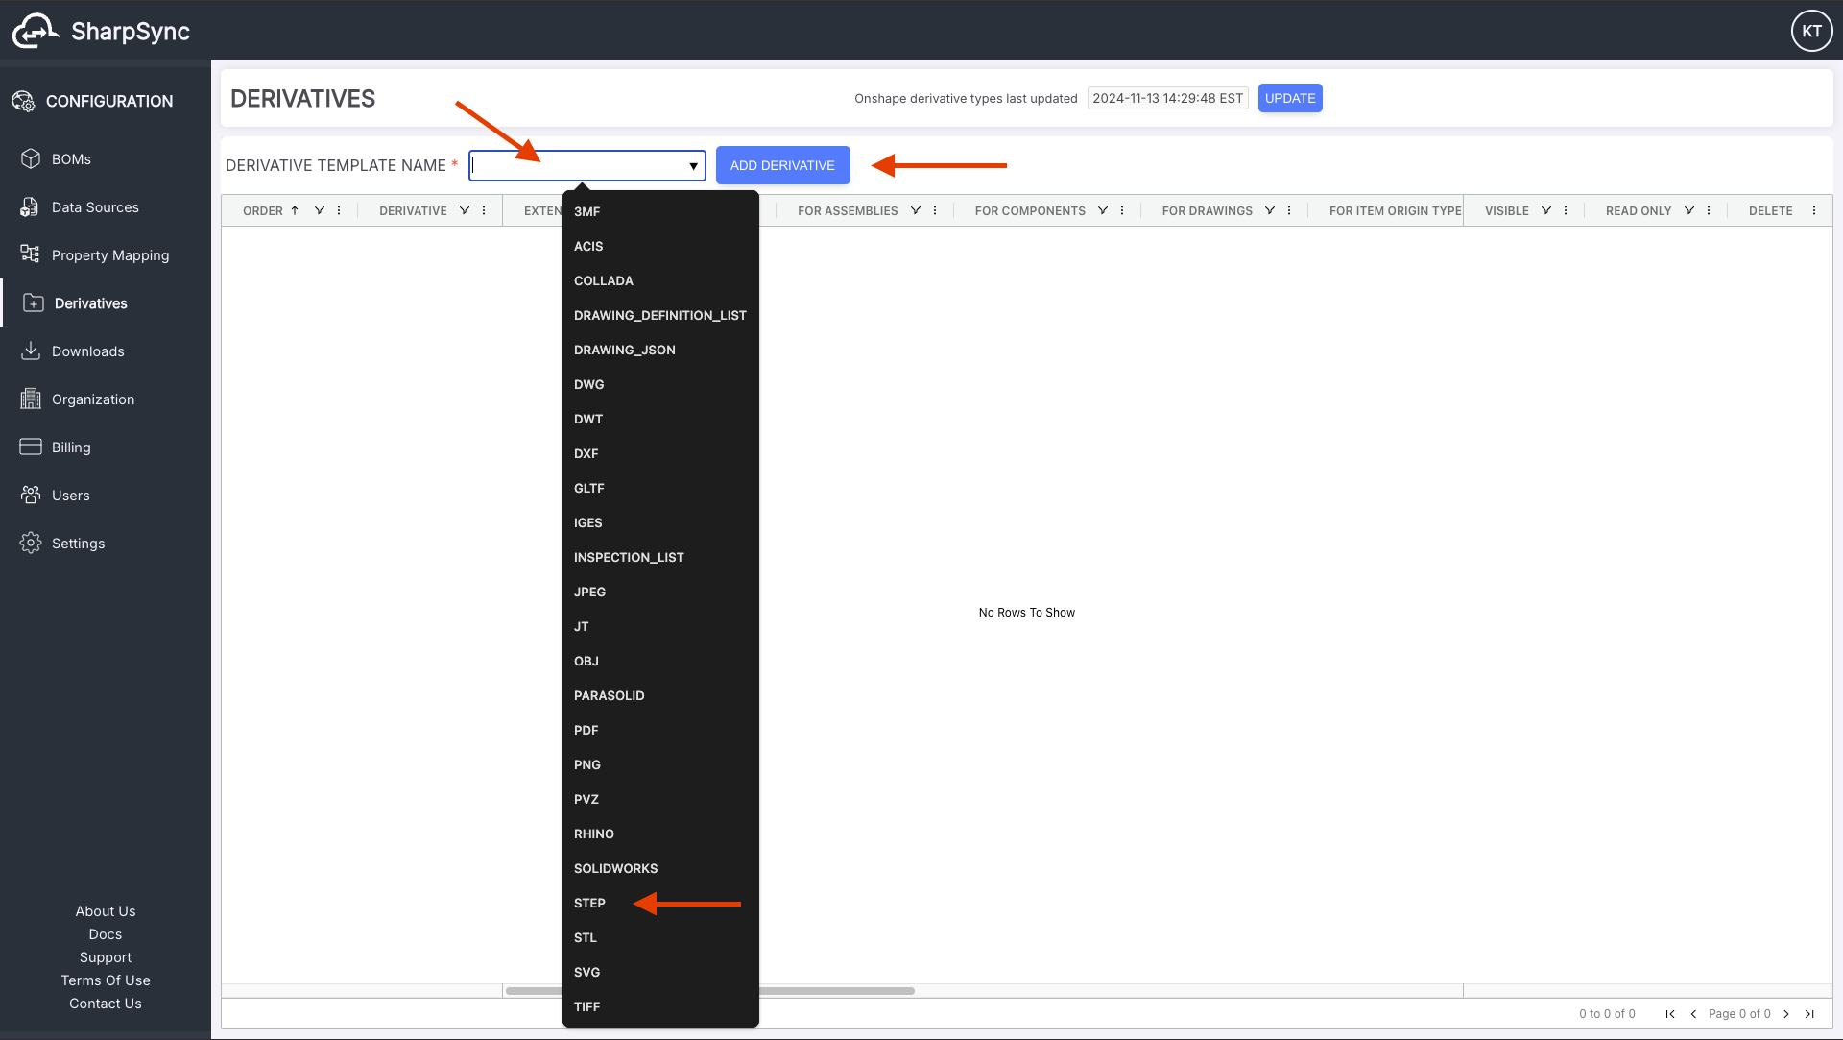This screenshot has width=1843, height=1040.
Task: Toggle READ ONLY column filter
Action: 1688,210
